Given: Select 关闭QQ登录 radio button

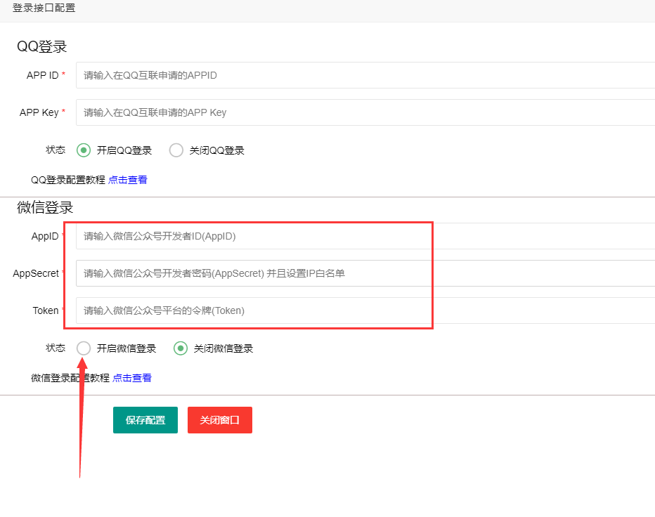Looking at the screenshot, I should [x=176, y=150].
